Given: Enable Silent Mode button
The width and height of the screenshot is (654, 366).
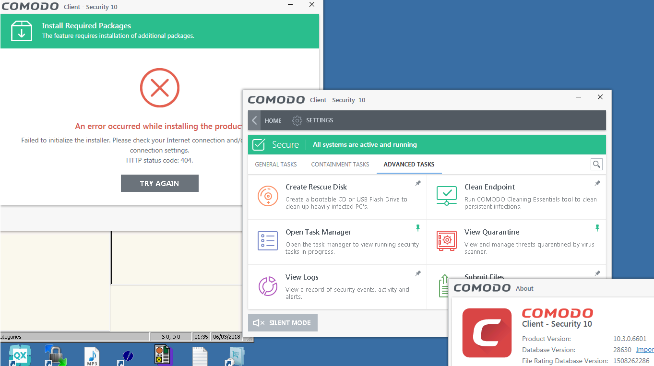Looking at the screenshot, I should pos(283,323).
